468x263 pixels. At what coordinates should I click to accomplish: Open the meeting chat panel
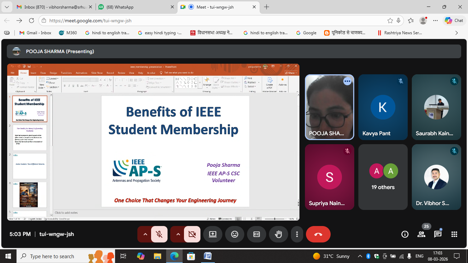point(438,234)
